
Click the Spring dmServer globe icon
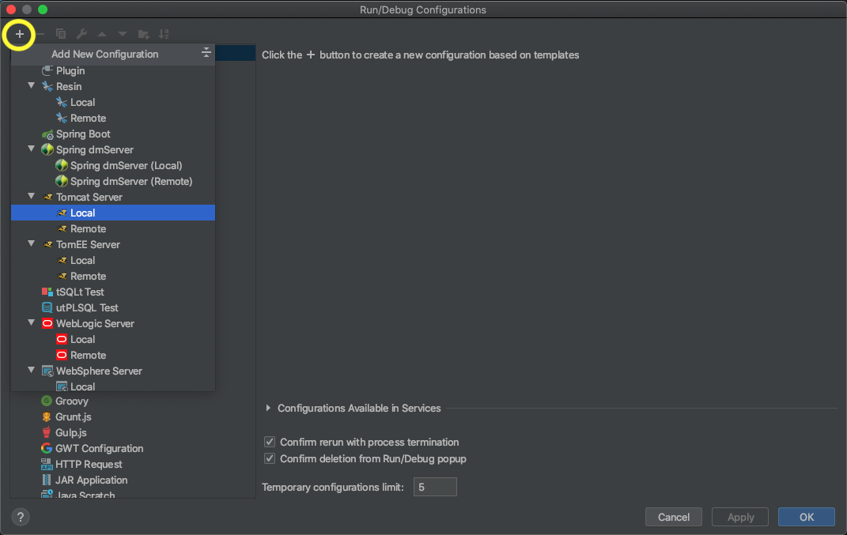(47, 149)
